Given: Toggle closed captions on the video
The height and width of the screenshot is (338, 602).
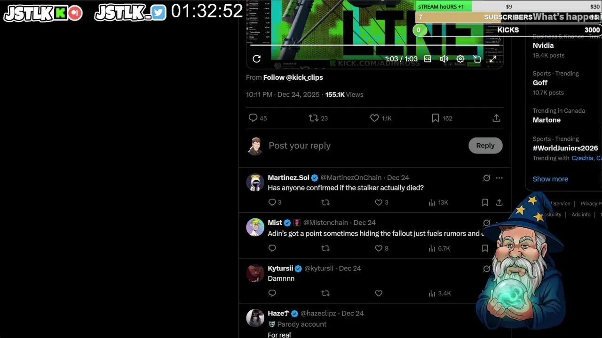Looking at the screenshot, I should pyautogui.click(x=428, y=59).
